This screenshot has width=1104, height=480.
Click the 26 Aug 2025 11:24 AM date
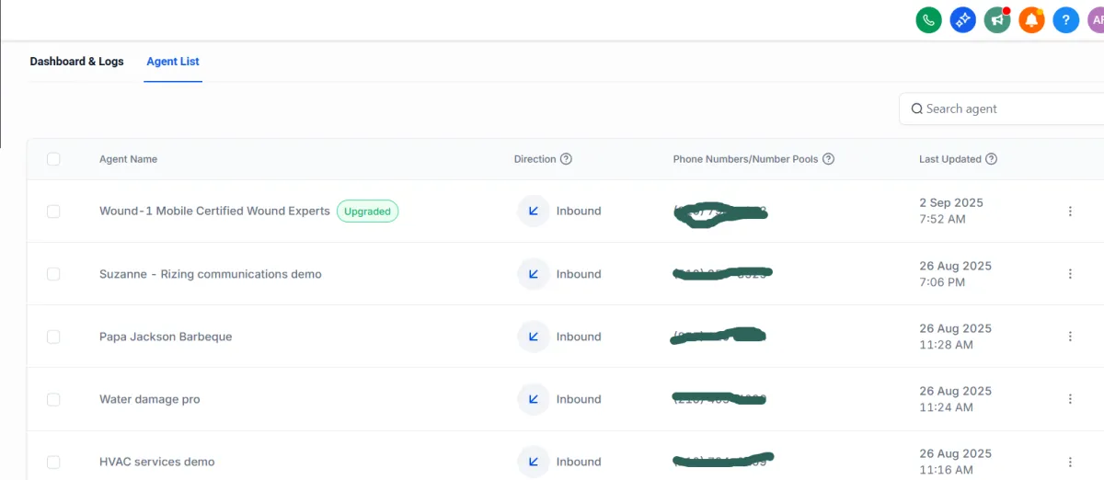tap(955, 399)
